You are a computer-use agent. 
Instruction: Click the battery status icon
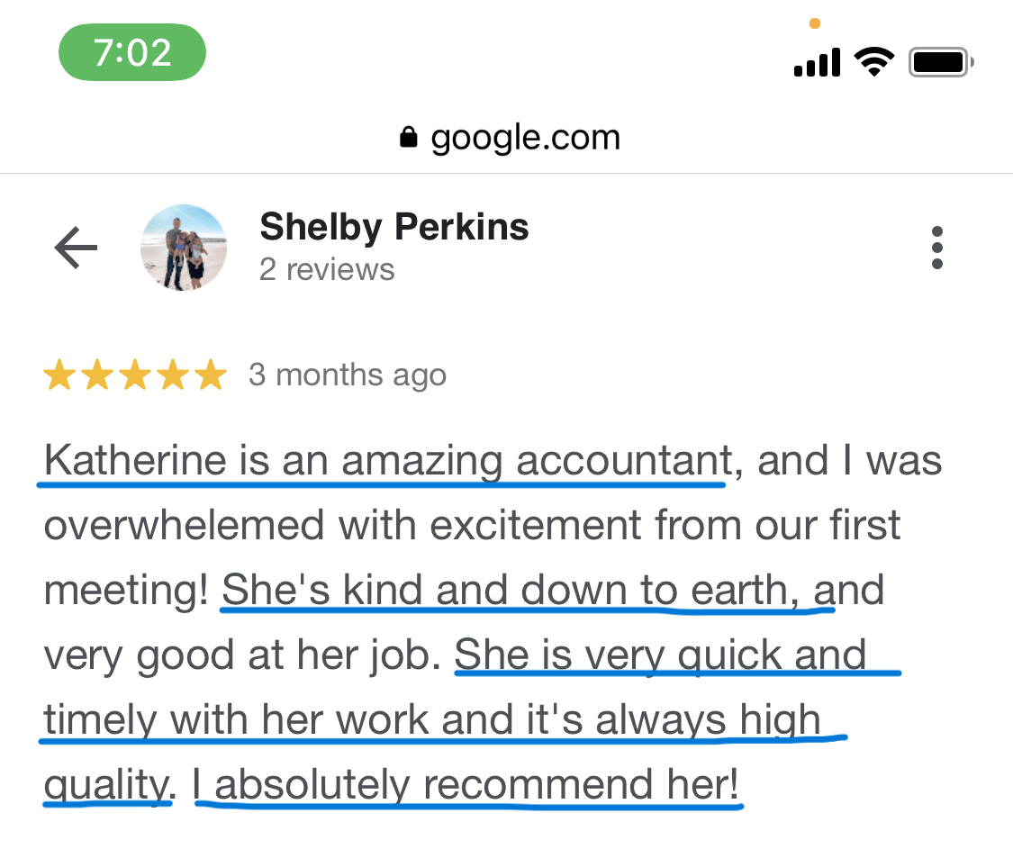(x=941, y=62)
